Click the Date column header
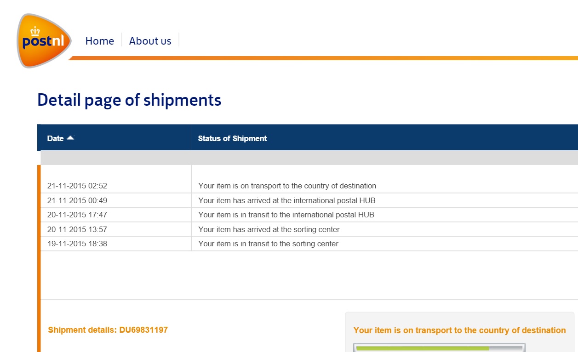 (56, 138)
